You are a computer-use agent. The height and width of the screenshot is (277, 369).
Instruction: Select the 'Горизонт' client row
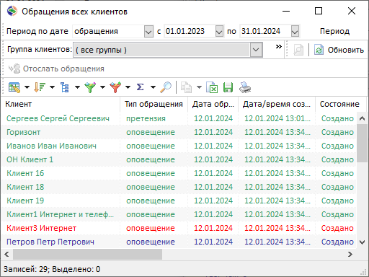point(179,132)
